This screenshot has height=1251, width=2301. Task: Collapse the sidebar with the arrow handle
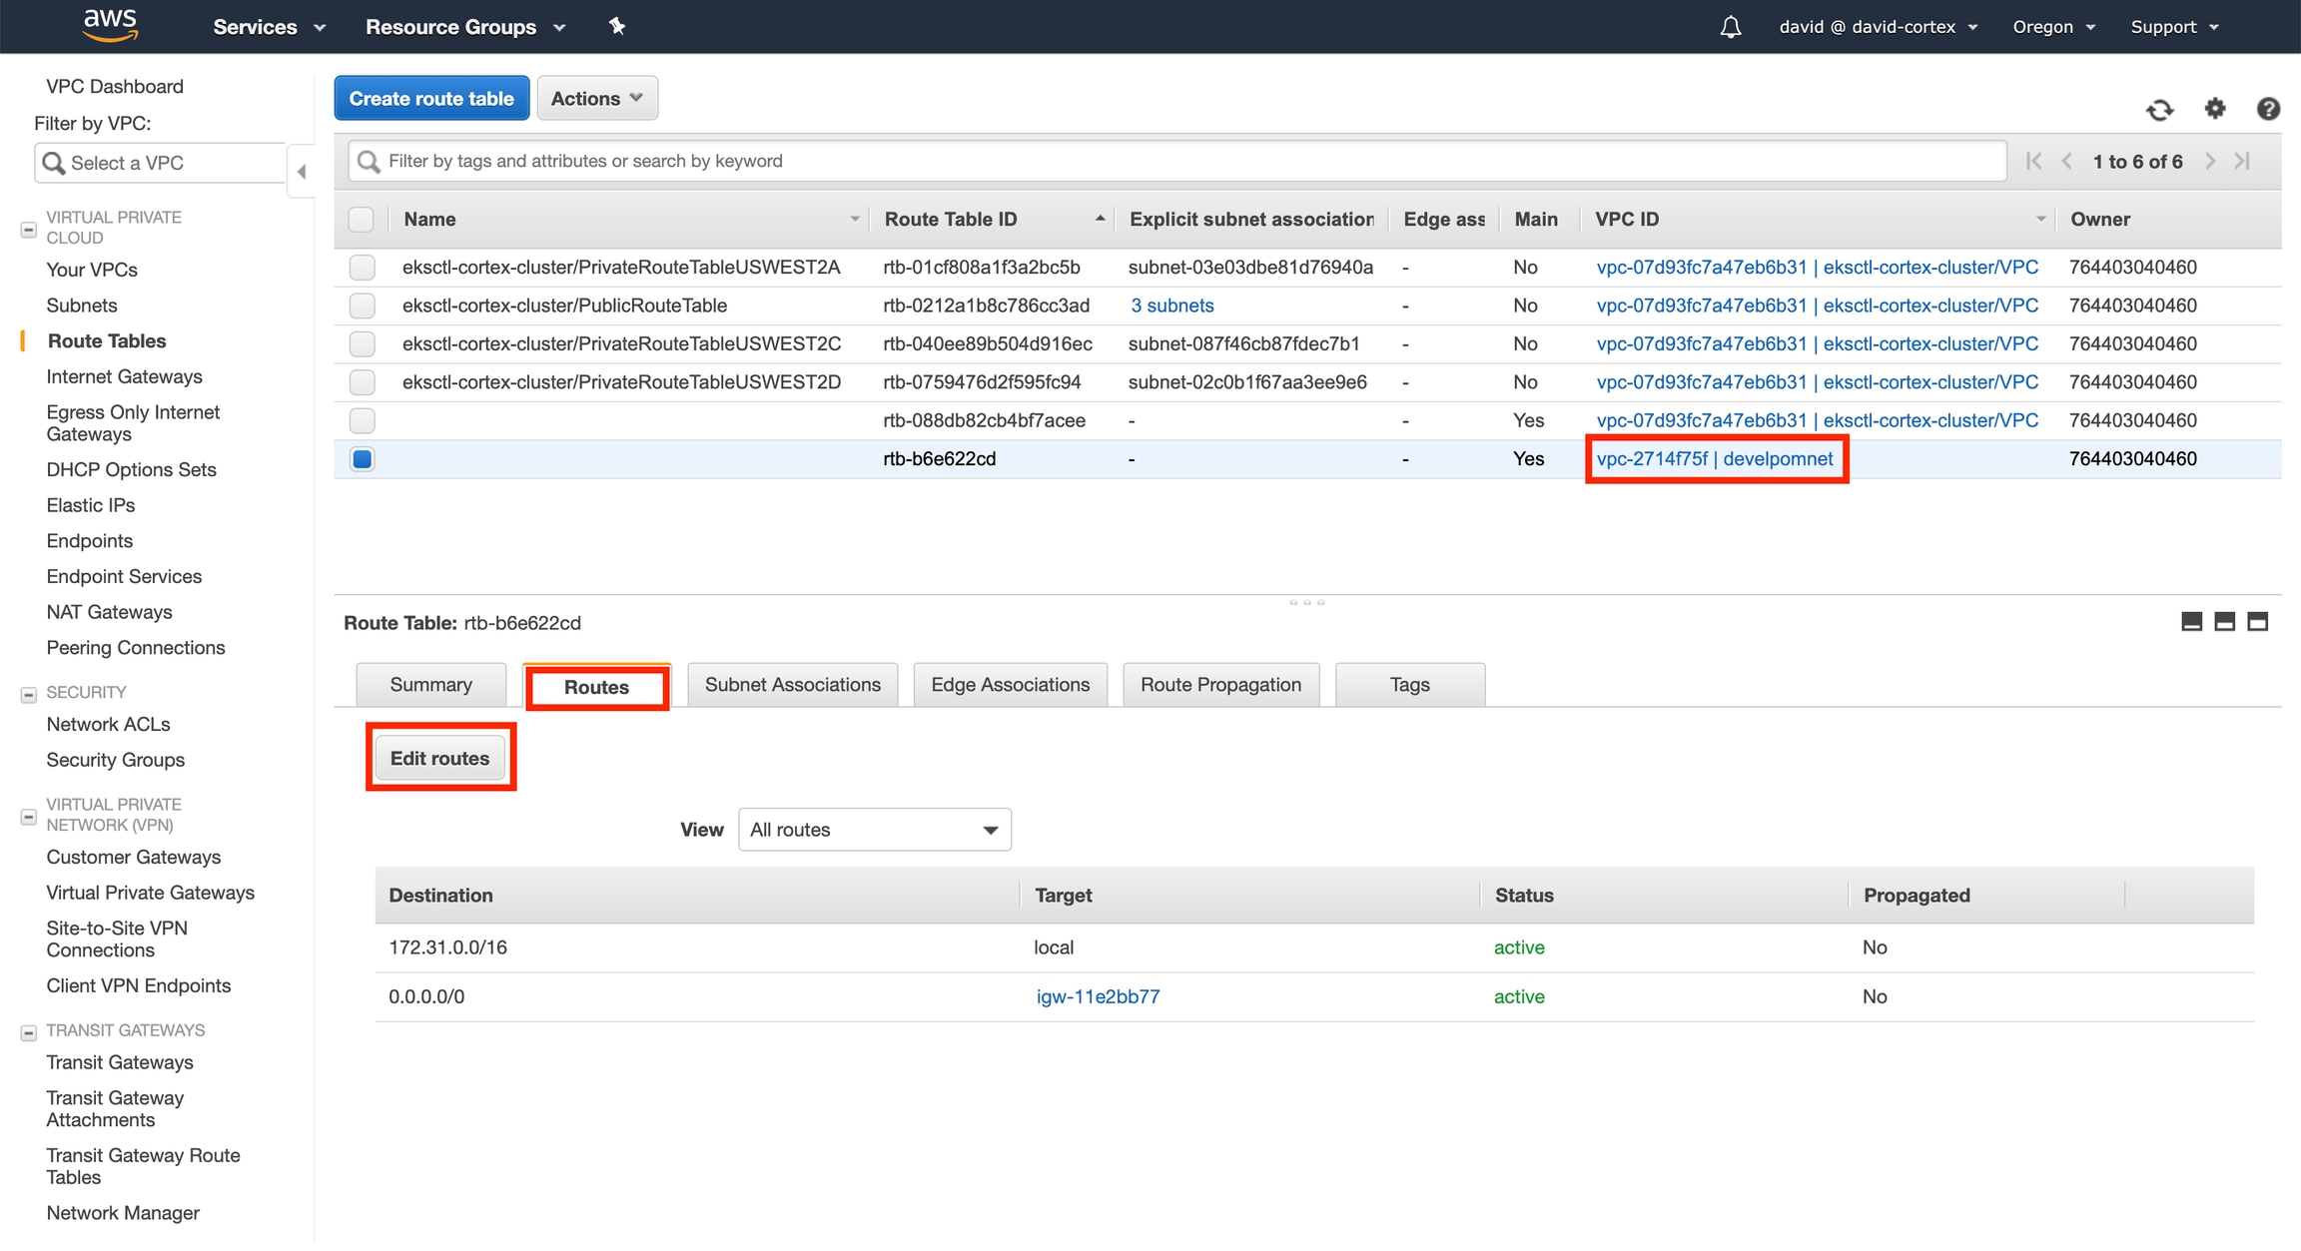pos(301,172)
